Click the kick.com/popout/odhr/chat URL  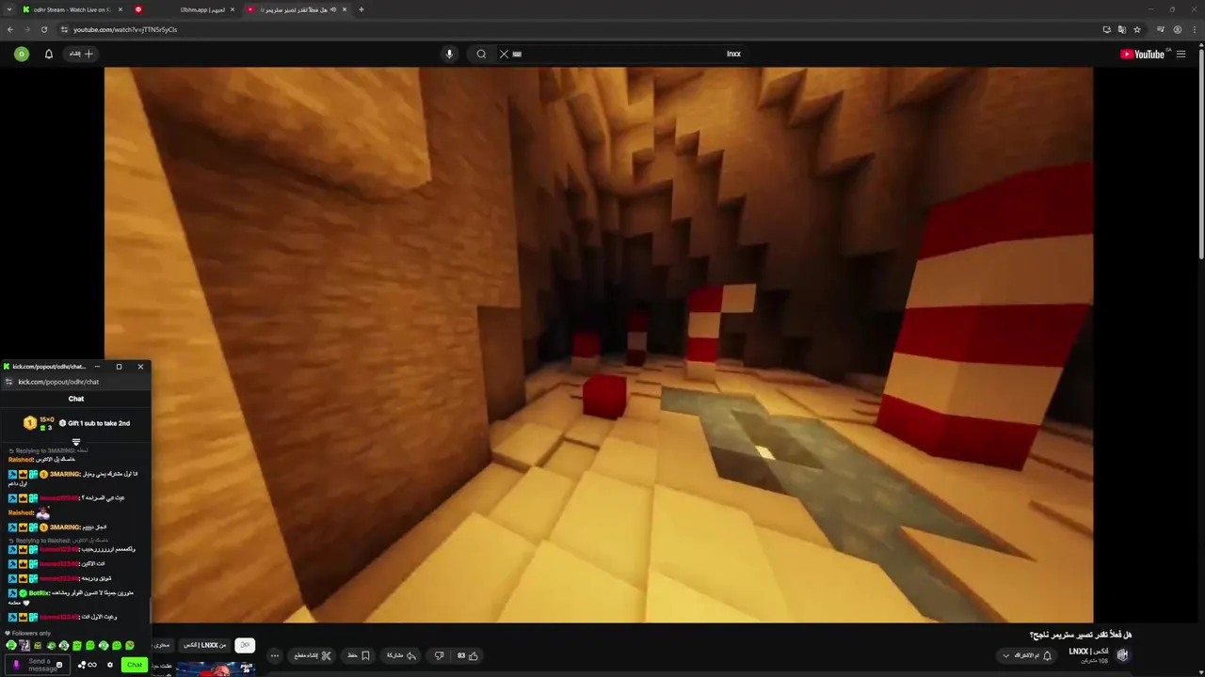58,382
